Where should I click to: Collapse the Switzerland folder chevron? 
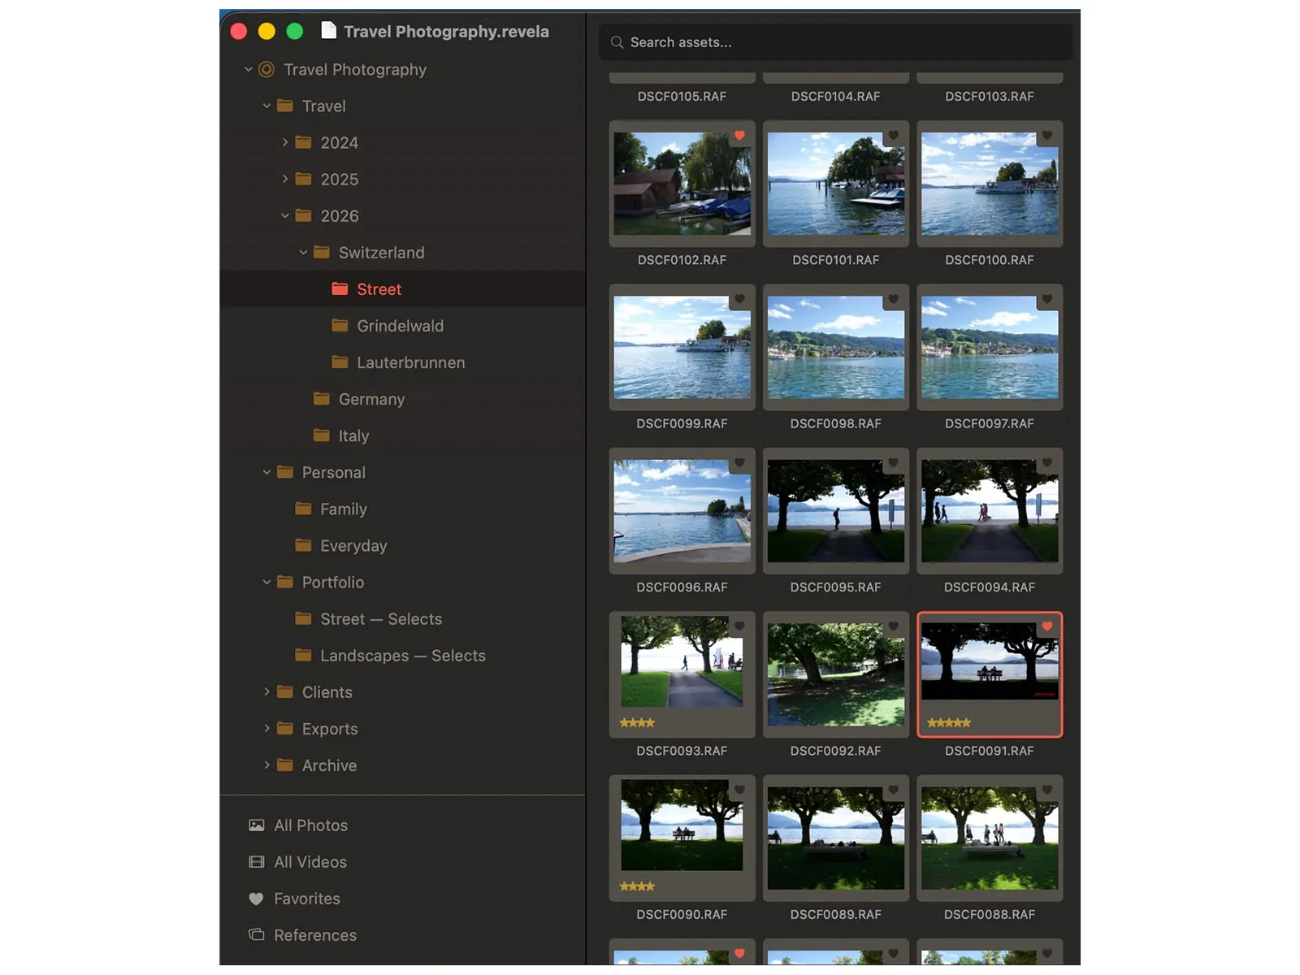coord(303,253)
